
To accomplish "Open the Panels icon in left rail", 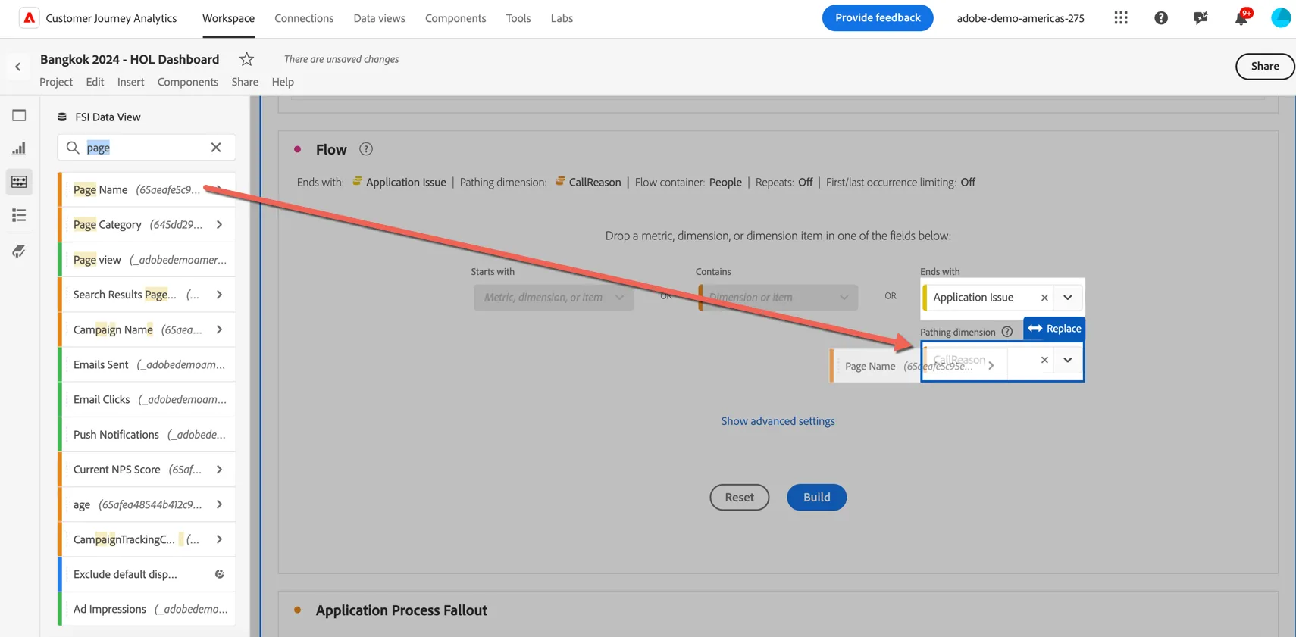I will [x=19, y=115].
